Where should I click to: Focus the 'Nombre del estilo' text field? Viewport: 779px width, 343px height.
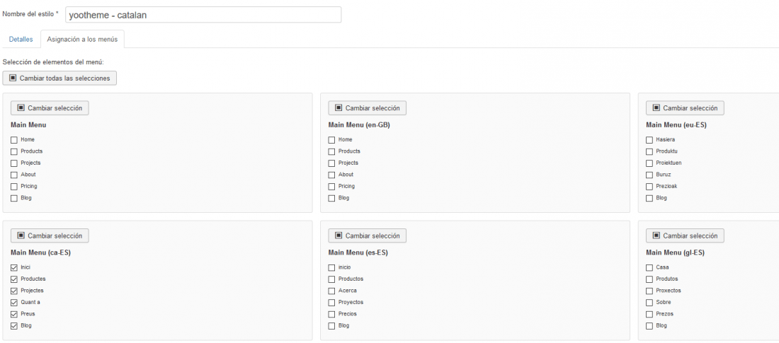tap(203, 15)
